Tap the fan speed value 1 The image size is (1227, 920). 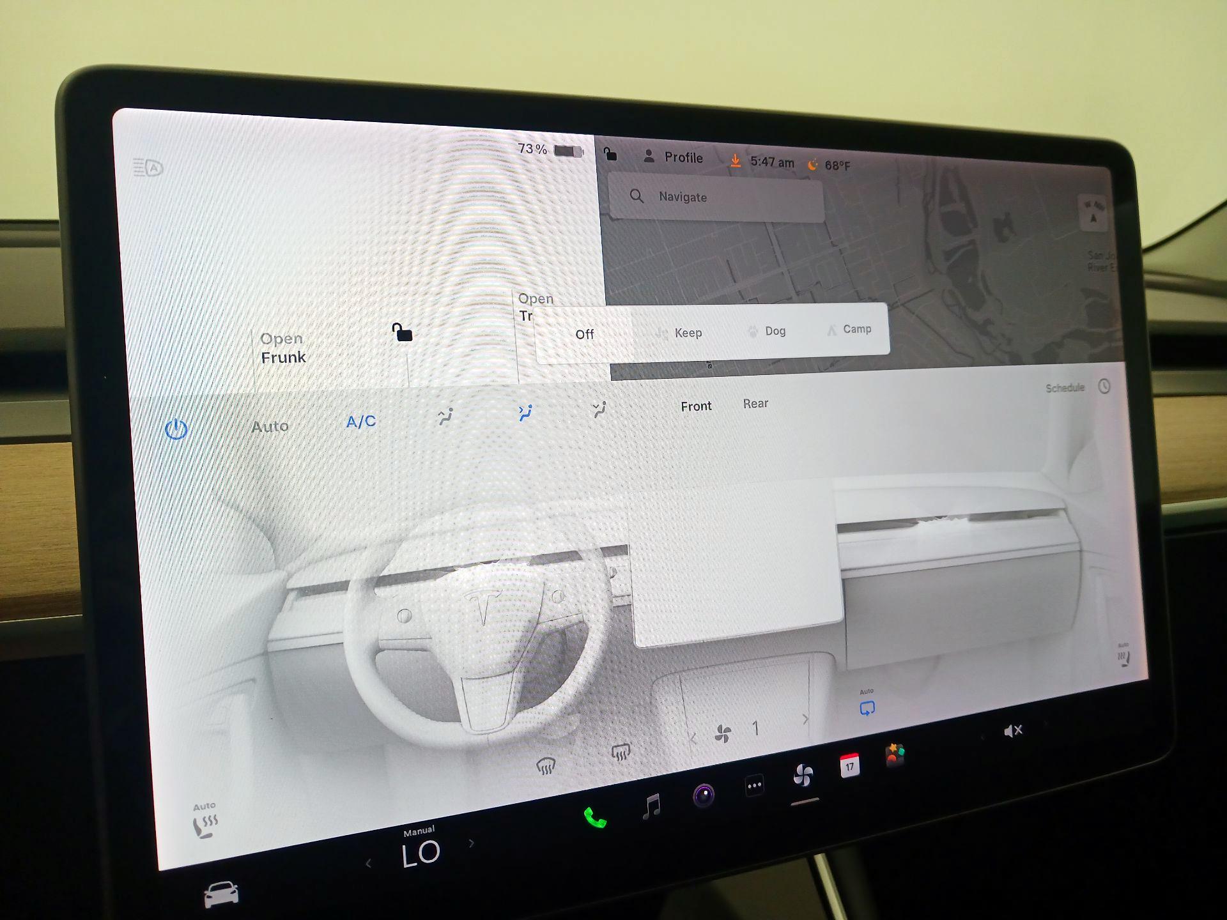pos(755,728)
